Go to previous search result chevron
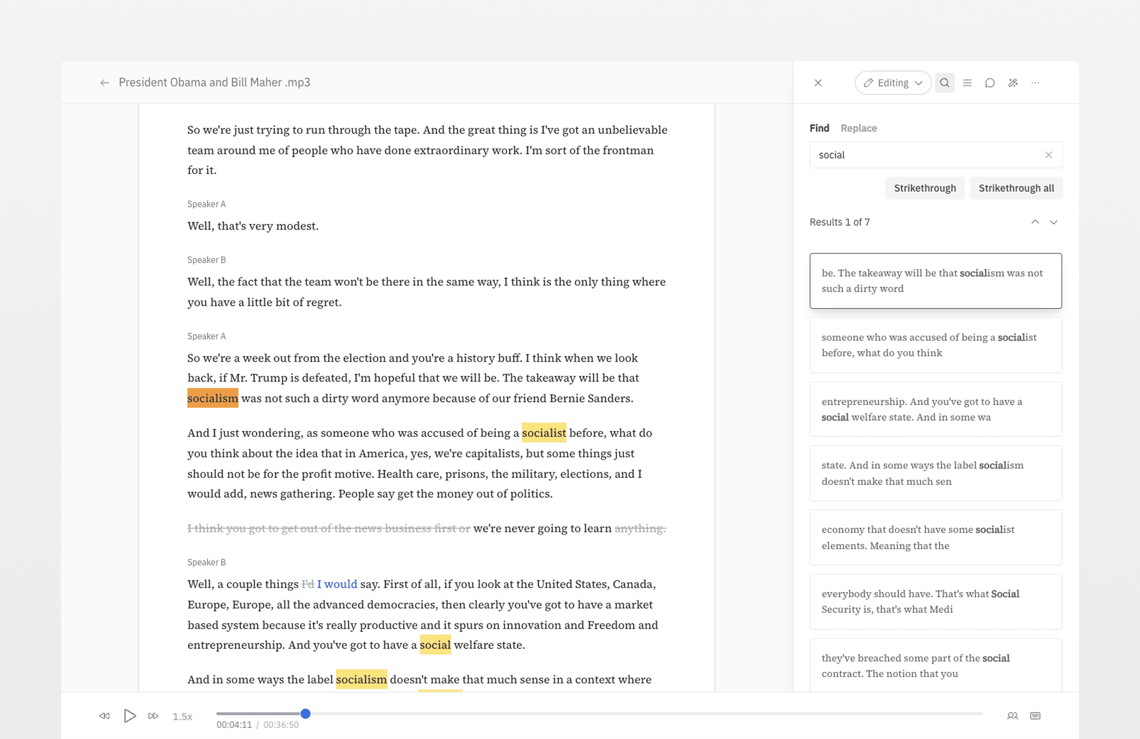This screenshot has height=739, width=1140. pyautogui.click(x=1035, y=222)
